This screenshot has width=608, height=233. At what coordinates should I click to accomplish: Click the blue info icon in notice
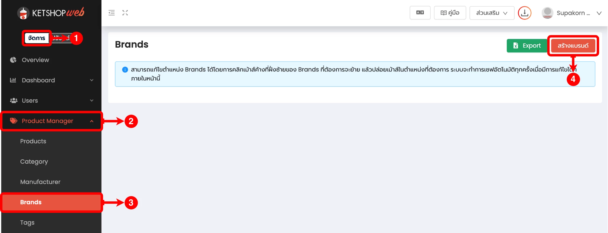pyautogui.click(x=125, y=70)
